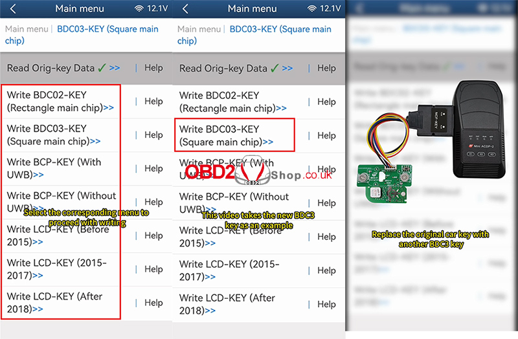The image size is (518, 339).
Task: Select Write BDC03-KEY (Square main chip), middle screen
Action: [x=226, y=135]
